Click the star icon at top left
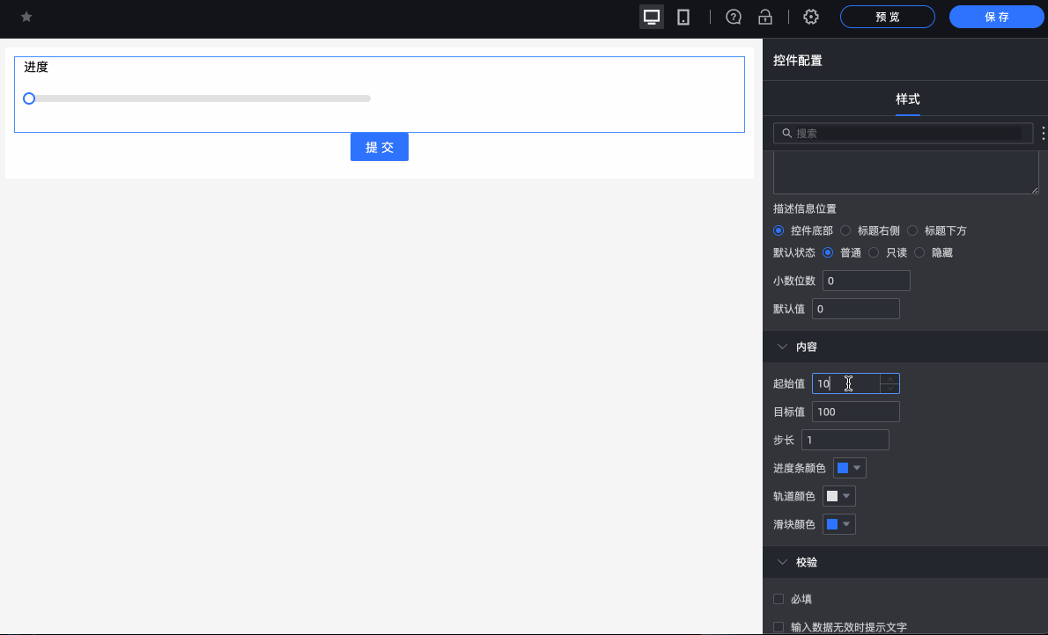Image resolution: width=1048 pixels, height=635 pixels. [x=26, y=16]
